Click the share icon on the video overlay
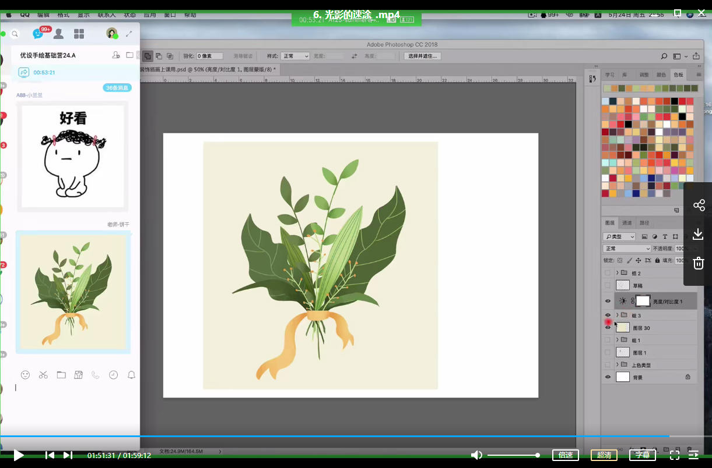Image resolution: width=712 pixels, height=468 pixels. (x=699, y=205)
